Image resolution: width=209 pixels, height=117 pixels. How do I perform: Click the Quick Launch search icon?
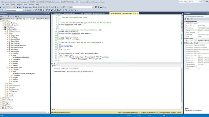[200, 1]
